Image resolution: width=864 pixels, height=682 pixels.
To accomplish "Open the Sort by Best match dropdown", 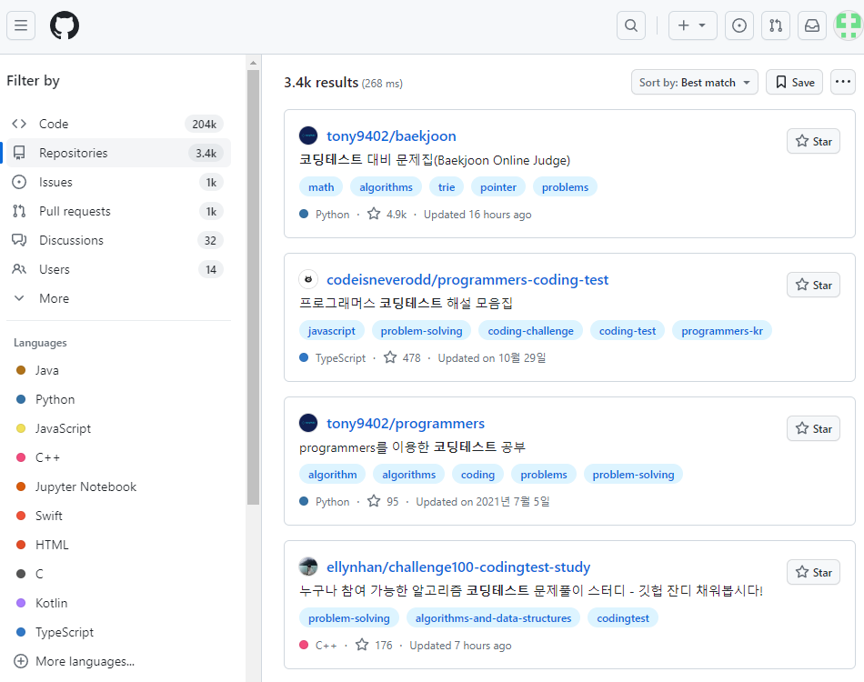I will click(x=694, y=82).
